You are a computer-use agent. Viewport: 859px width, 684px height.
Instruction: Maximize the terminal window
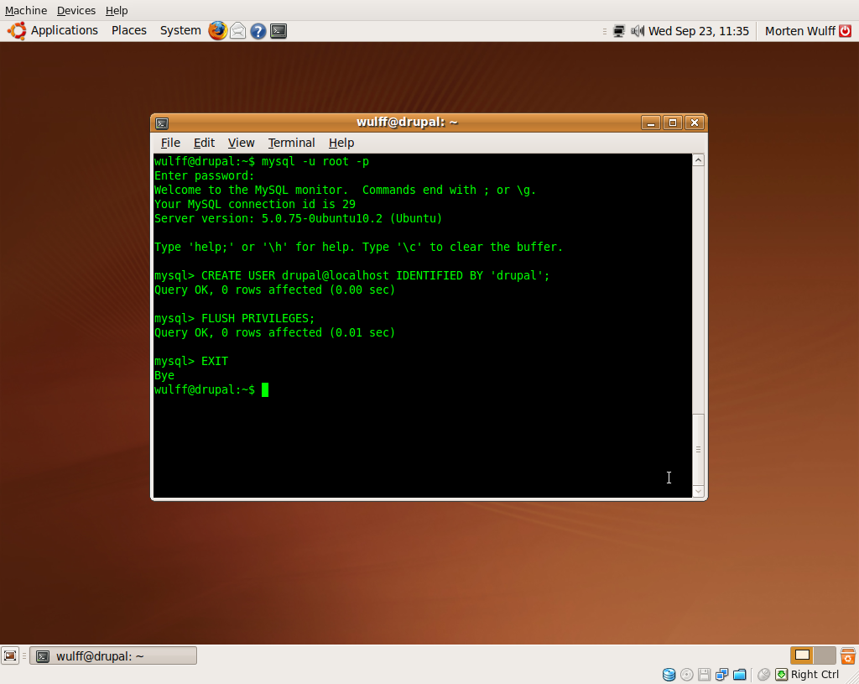click(x=673, y=123)
